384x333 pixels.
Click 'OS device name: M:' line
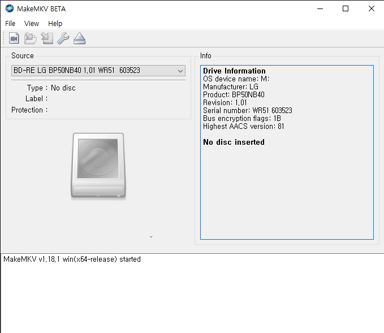(236, 79)
